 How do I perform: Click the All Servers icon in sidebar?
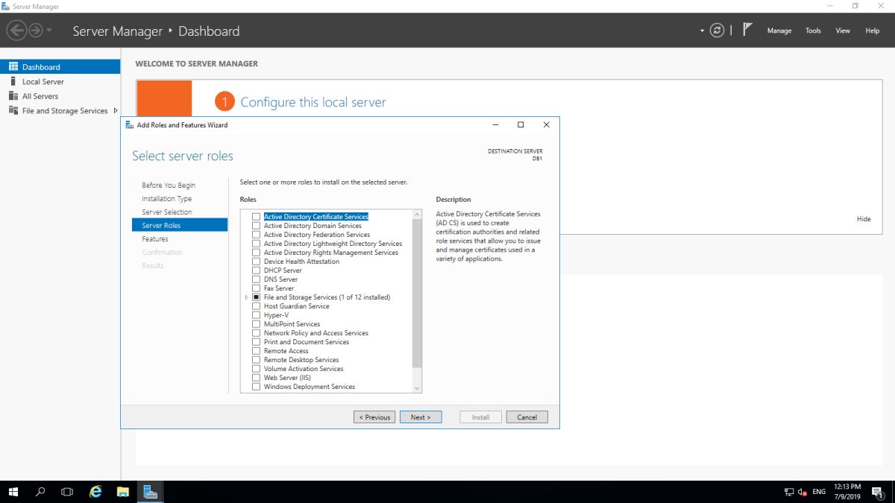click(x=13, y=96)
